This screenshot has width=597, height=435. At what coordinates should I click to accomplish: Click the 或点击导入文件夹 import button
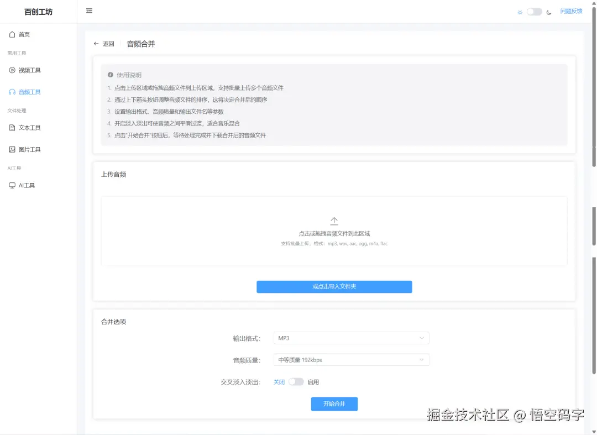click(334, 286)
